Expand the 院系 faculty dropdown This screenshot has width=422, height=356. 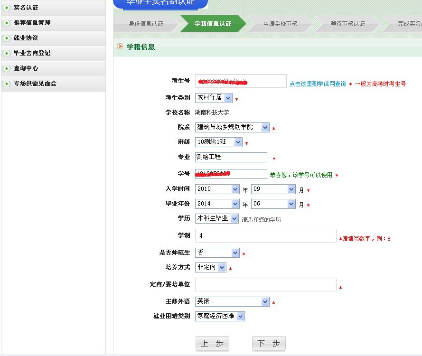click(264, 127)
